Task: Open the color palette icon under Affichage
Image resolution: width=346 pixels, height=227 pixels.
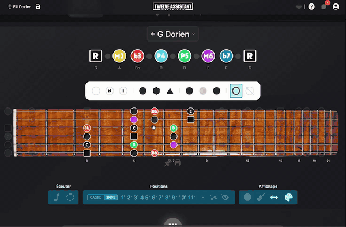Action: (289, 197)
